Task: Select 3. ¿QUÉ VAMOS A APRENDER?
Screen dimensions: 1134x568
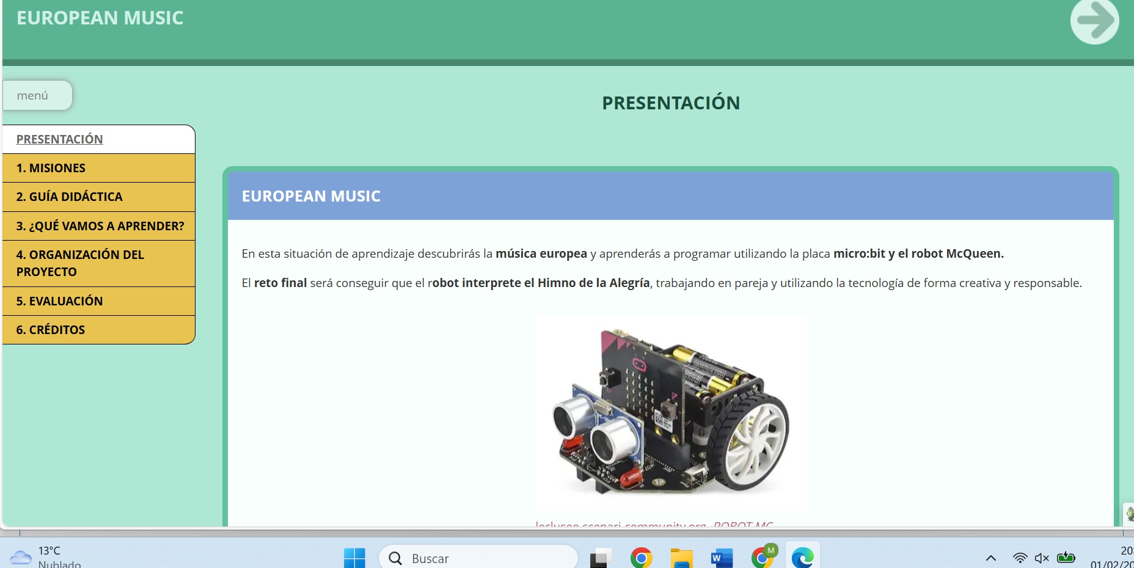Action: pos(100,226)
